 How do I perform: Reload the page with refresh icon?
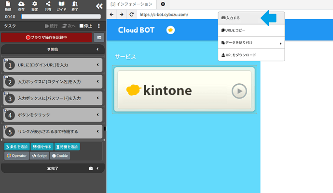tap(131, 14)
